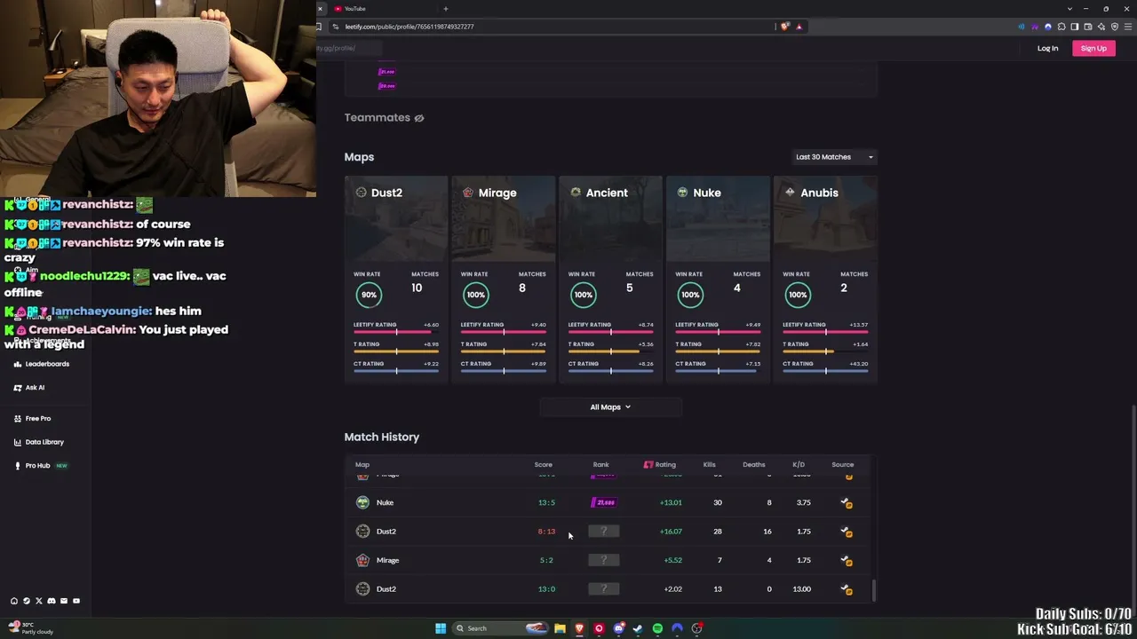Viewport: 1137px width, 639px height.
Task: Click the Sign Up button
Action: pos(1093,49)
